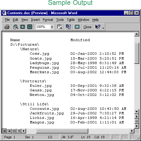Image resolution: width=141 pixels, height=141 pixels.
Task: Open the Window menu
Action: click(x=83, y=20)
